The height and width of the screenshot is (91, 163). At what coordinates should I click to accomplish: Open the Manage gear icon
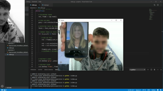2,86
